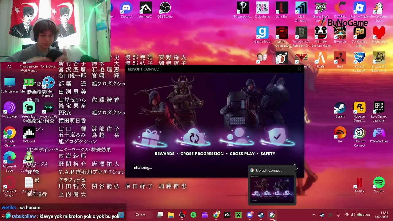This screenshot has height=221, width=393.
Task: Open the Lethal Company shortcut
Action: (x=282, y=37)
